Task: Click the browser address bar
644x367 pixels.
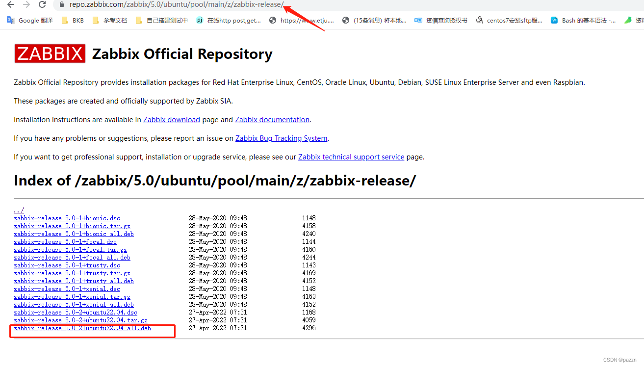Action: pos(172,4)
